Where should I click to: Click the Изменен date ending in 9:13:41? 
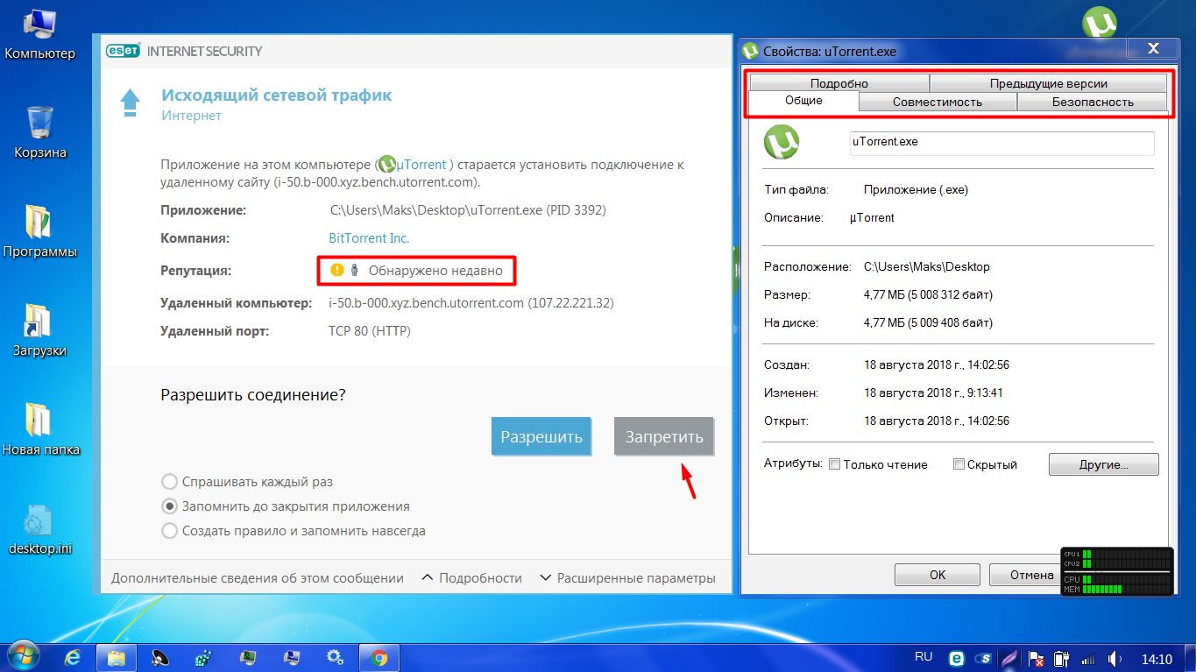(x=933, y=393)
